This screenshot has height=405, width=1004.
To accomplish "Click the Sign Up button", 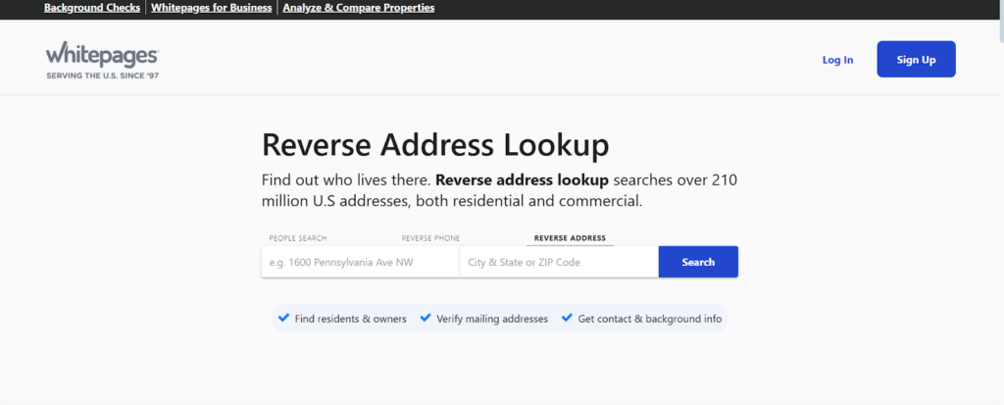I will (x=917, y=59).
